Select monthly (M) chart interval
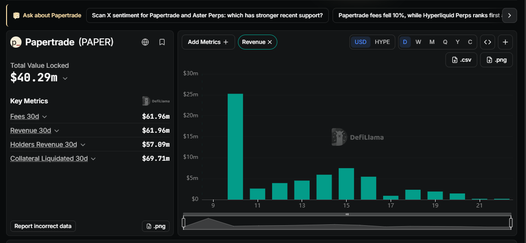 432,42
